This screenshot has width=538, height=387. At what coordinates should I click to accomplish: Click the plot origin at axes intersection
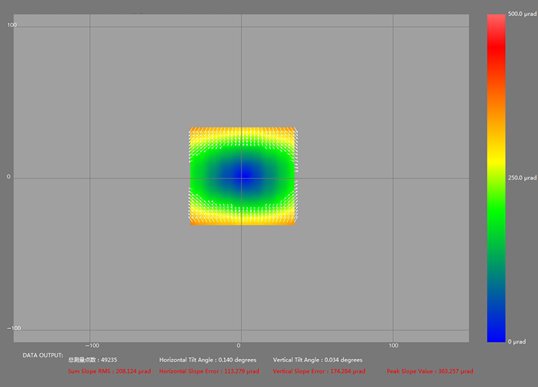click(x=240, y=178)
